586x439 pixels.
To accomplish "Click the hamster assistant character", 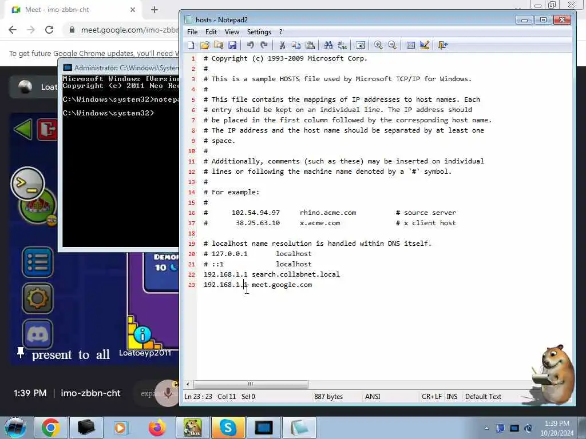I will [552, 374].
